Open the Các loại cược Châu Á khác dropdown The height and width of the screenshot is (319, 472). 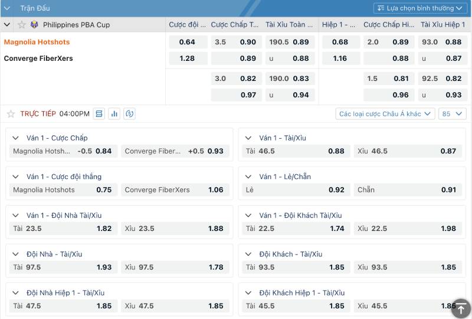(386, 113)
